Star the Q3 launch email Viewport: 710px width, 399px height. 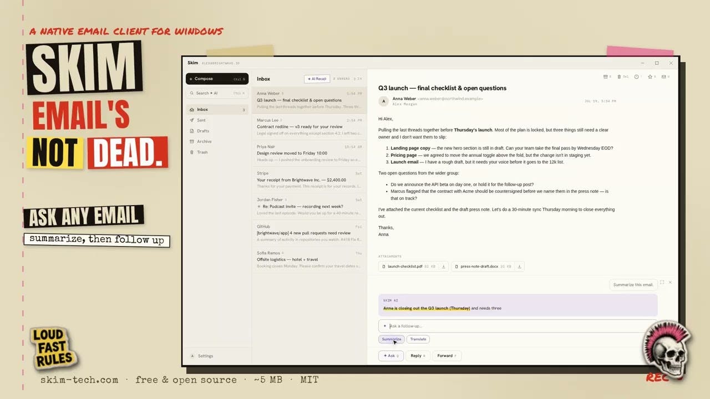[651, 76]
